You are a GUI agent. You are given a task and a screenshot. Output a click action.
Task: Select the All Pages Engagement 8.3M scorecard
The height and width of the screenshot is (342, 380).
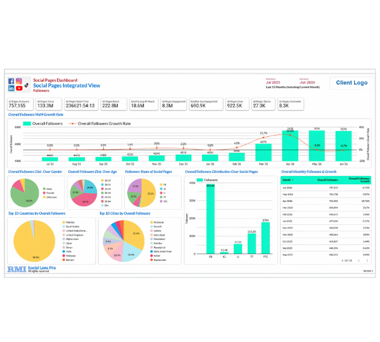[174, 104]
